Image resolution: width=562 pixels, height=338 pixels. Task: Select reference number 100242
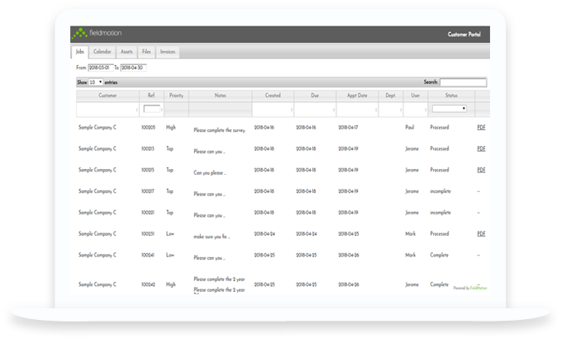pos(148,284)
